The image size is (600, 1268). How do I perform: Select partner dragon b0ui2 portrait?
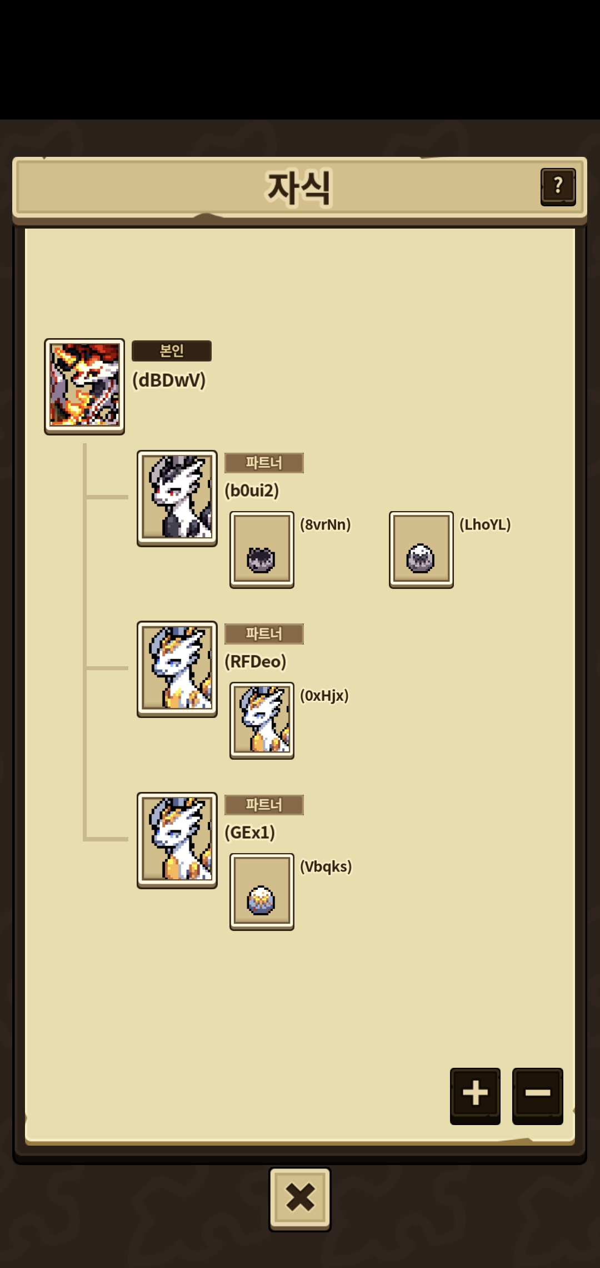(177, 498)
